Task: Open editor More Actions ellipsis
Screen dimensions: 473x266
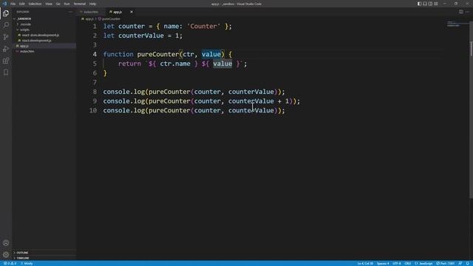Action: pyautogui.click(x=467, y=12)
